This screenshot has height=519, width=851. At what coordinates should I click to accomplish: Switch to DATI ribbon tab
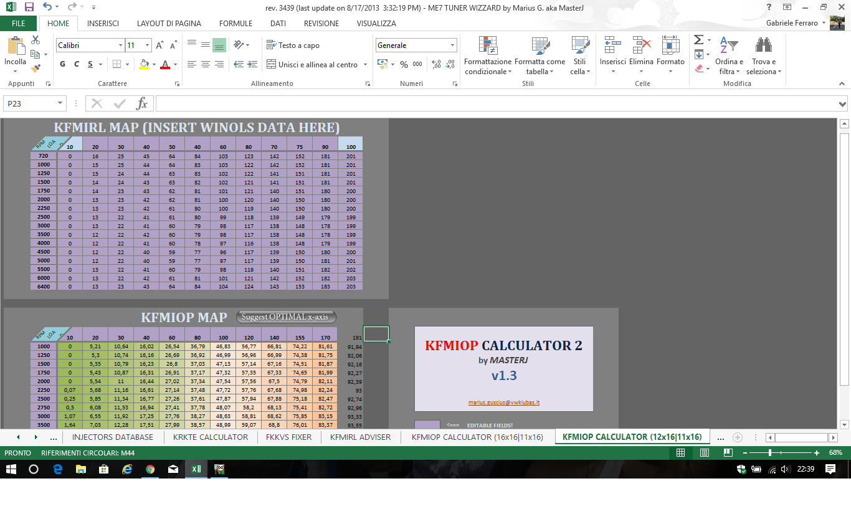point(278,24)
